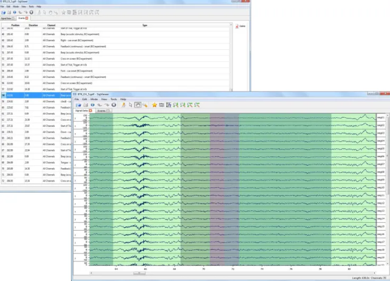The image size is (390, 281).
Task: Sort events by Duration column header
Action: point(33,25)
